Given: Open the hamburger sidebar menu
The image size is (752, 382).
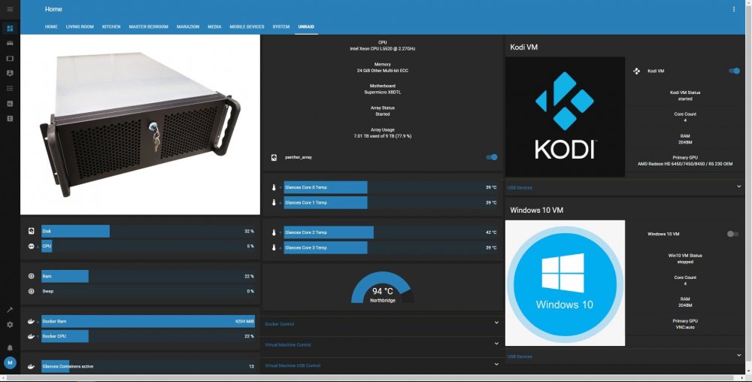Looking at the screenshot, I should click(10, 9).
